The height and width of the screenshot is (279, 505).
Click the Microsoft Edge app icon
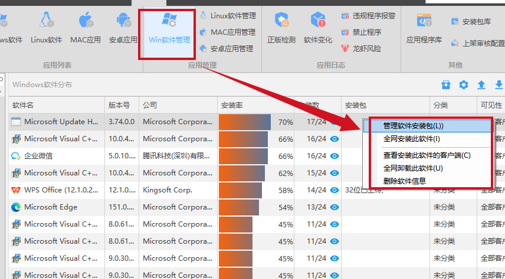coord(16,207)
